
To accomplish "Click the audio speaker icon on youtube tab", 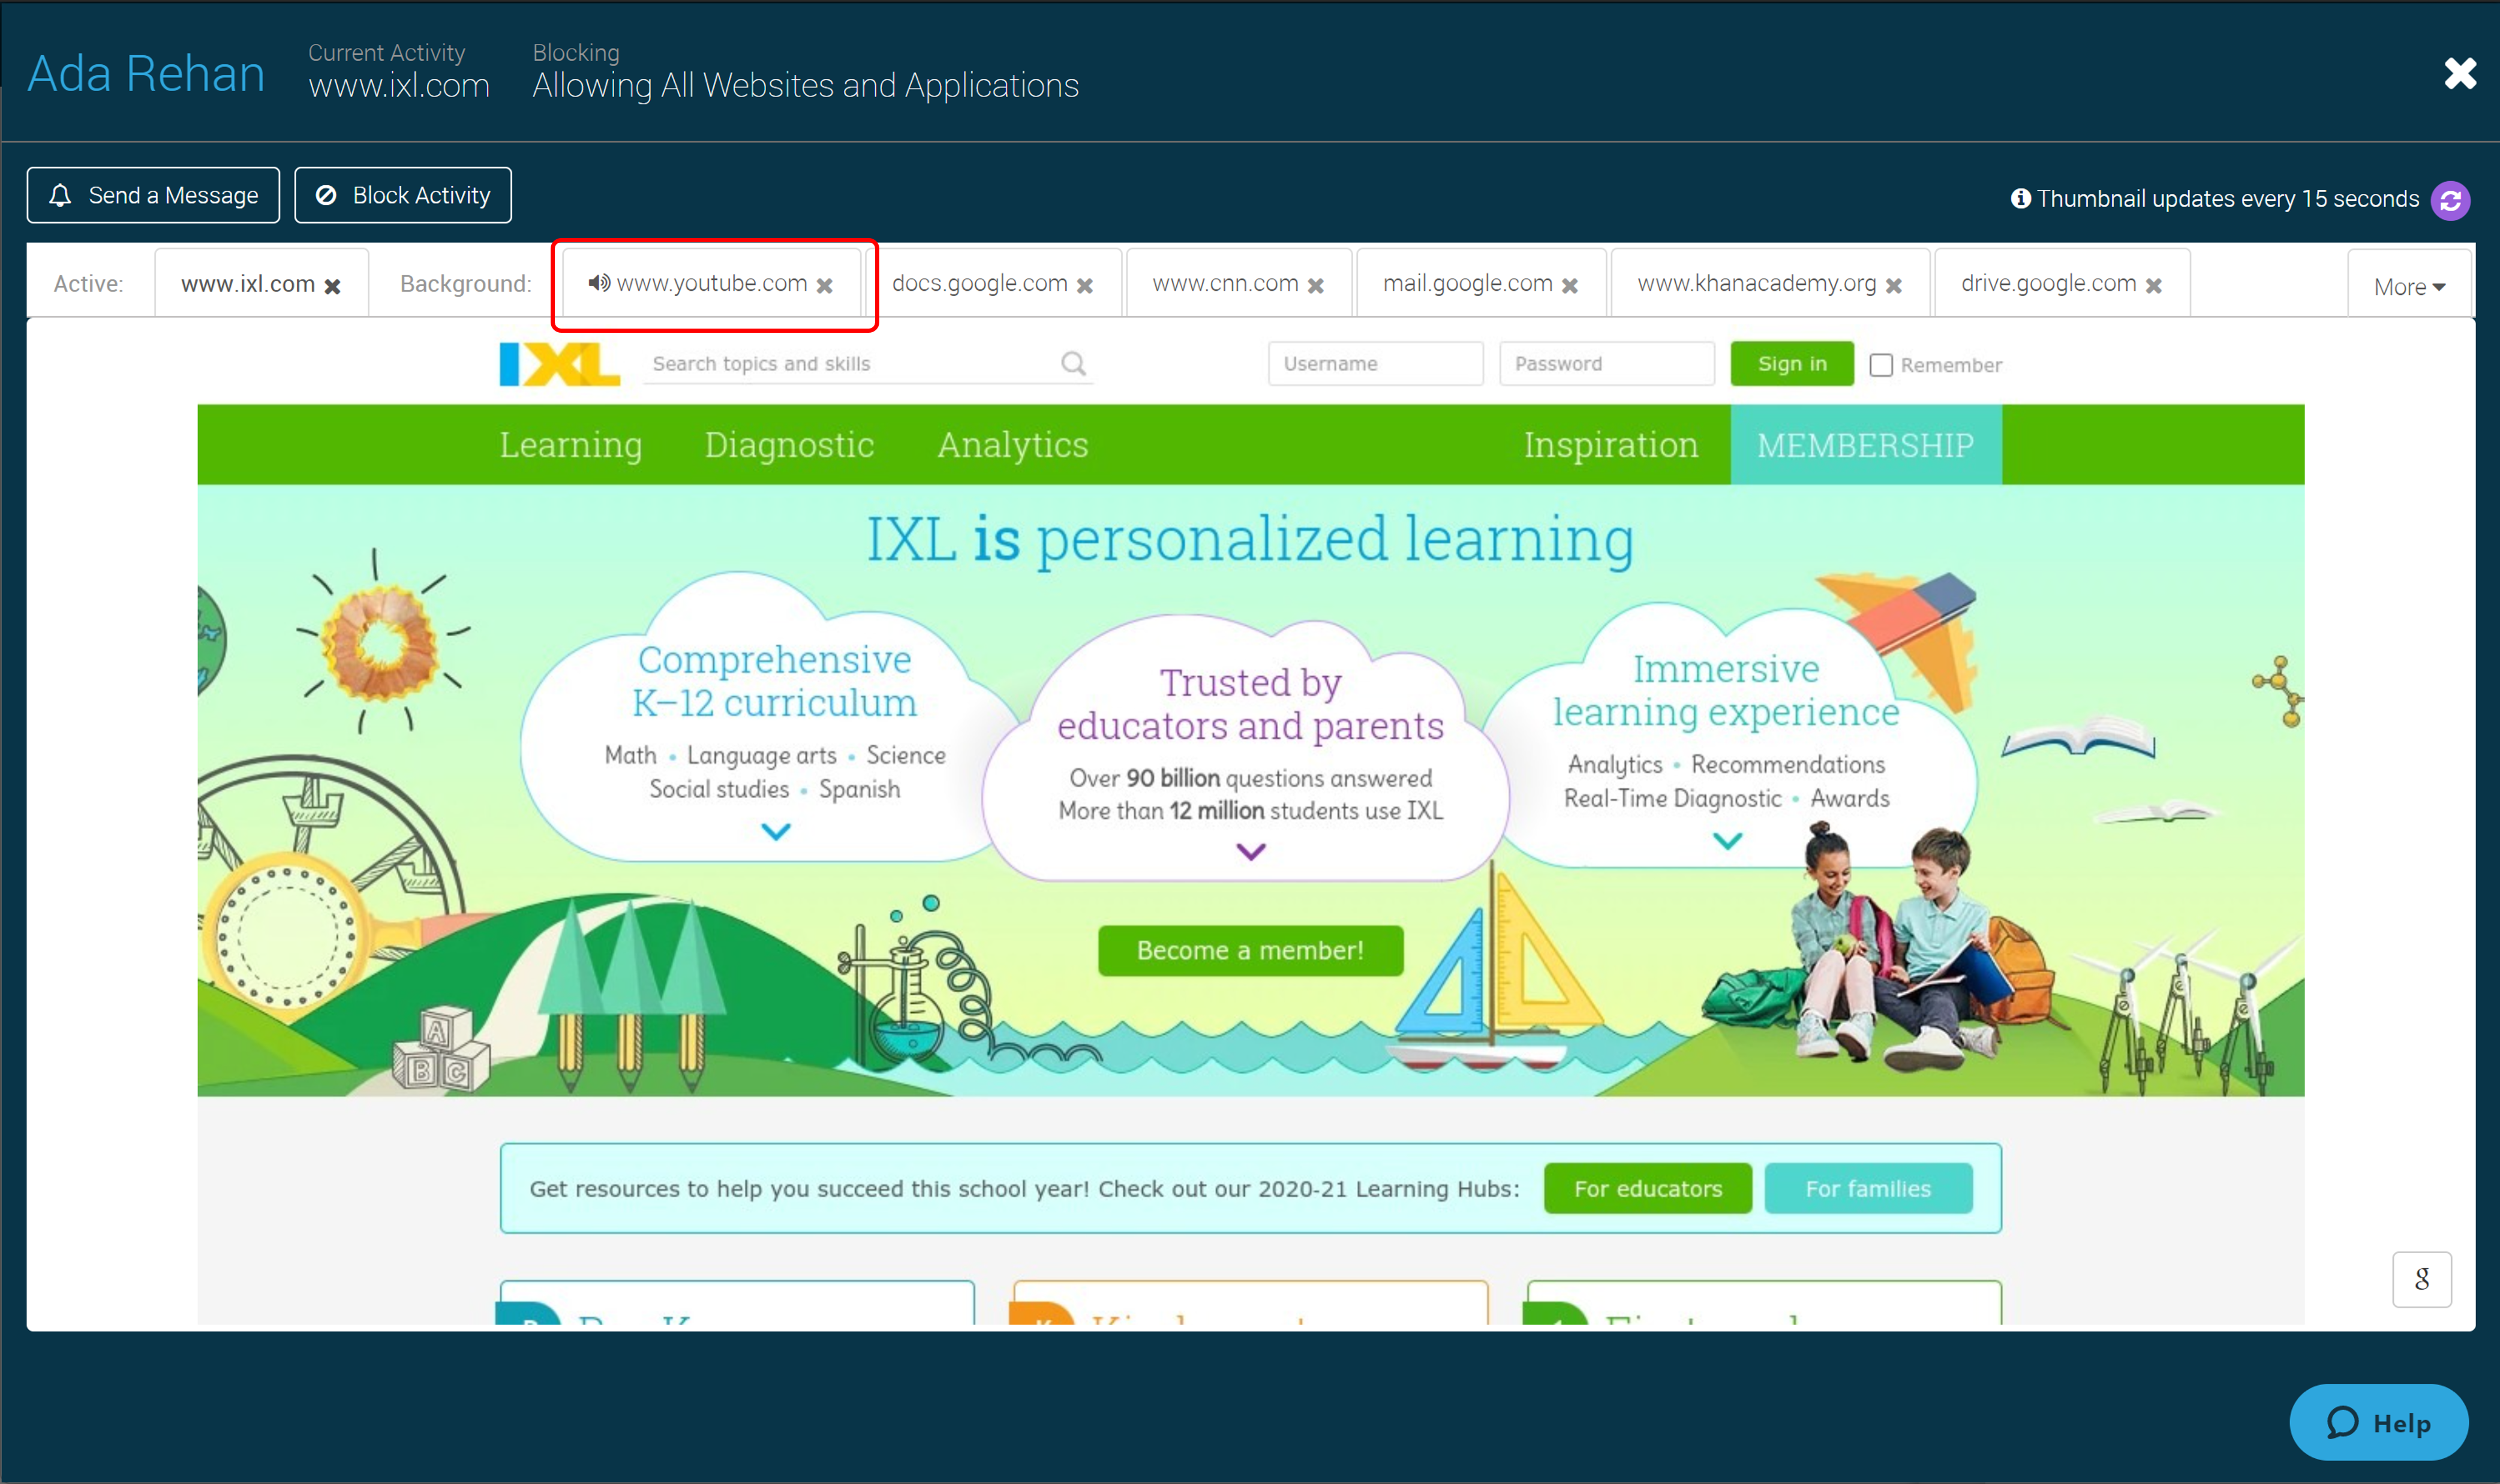I will pyautogui.click(x=598, y=283).
